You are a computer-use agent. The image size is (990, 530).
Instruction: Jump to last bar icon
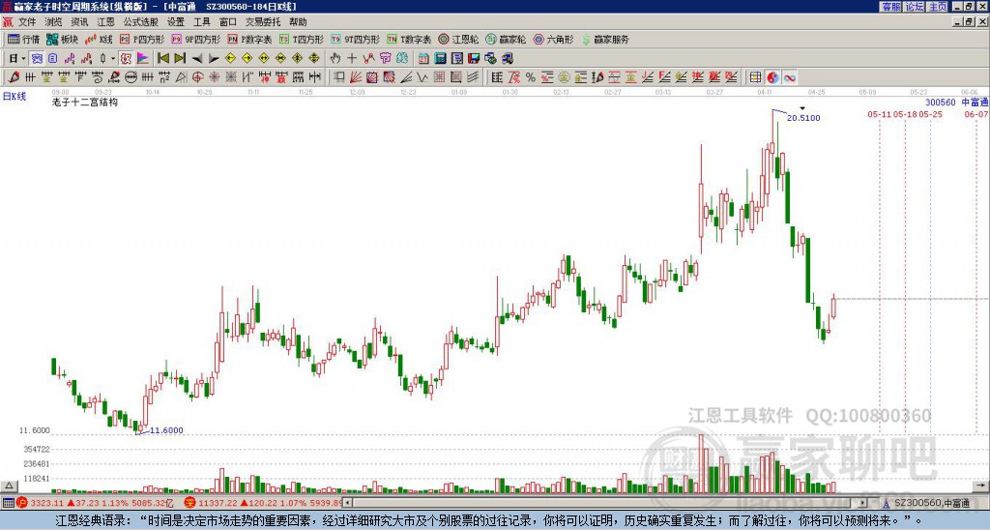coord(180,59)
